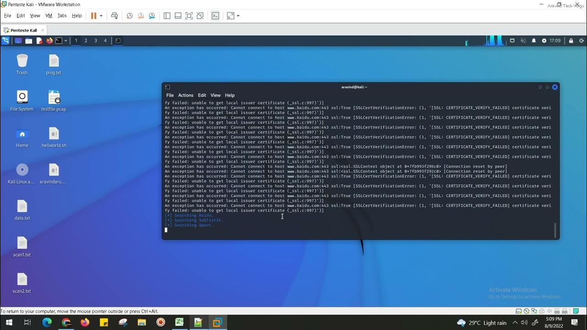
Task: Select the Trash desktop icon
Action: point(22,64)
